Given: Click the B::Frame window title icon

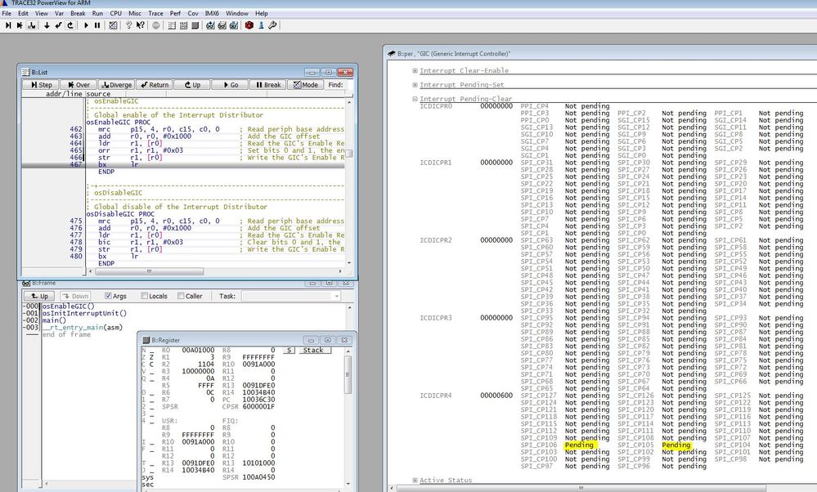Looking at the screenshot, I should [26, 283].
